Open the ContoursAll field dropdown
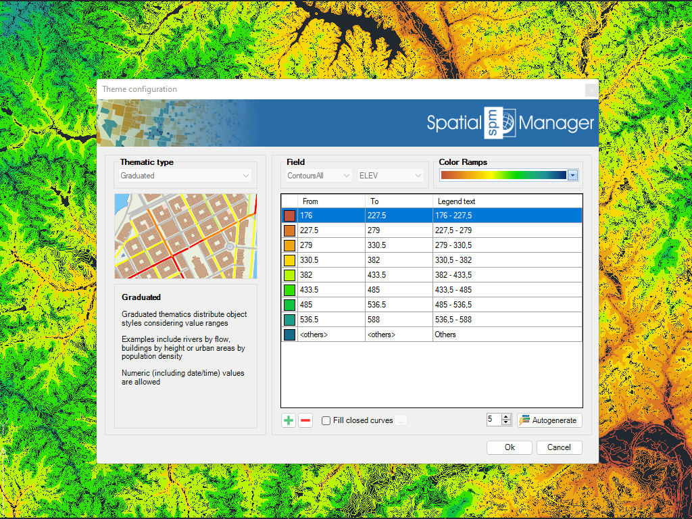The image size is (692, 519). coord(319,176)
